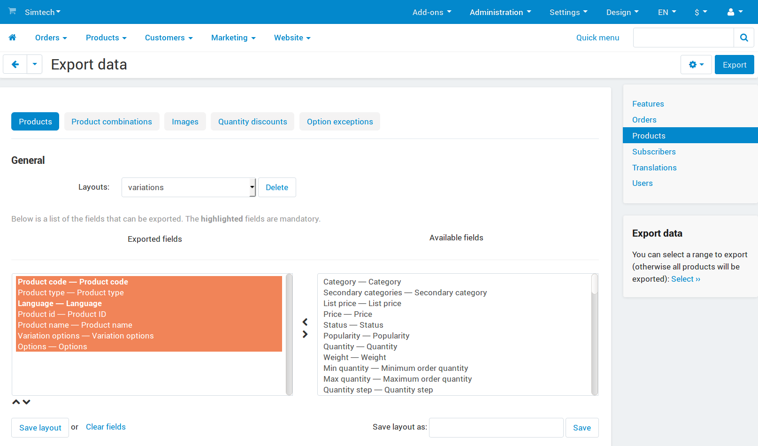The width and height of the screenshot is (758, 446).
Task: Expand the Add-ons menu
Action: click(432, 12)
